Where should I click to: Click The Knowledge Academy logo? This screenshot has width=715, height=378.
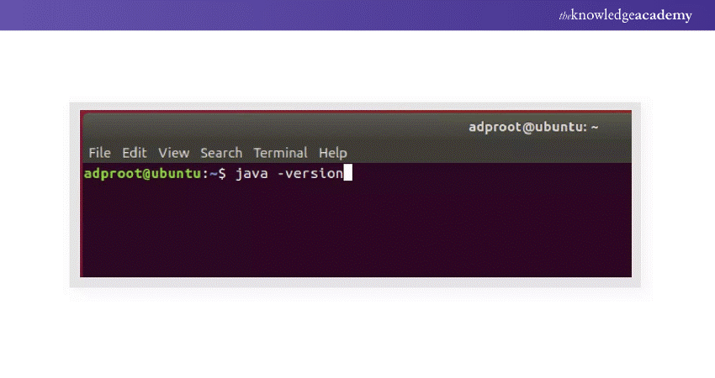coord(625,15)
